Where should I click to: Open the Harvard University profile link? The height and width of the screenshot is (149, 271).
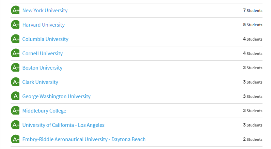point(44,25)
